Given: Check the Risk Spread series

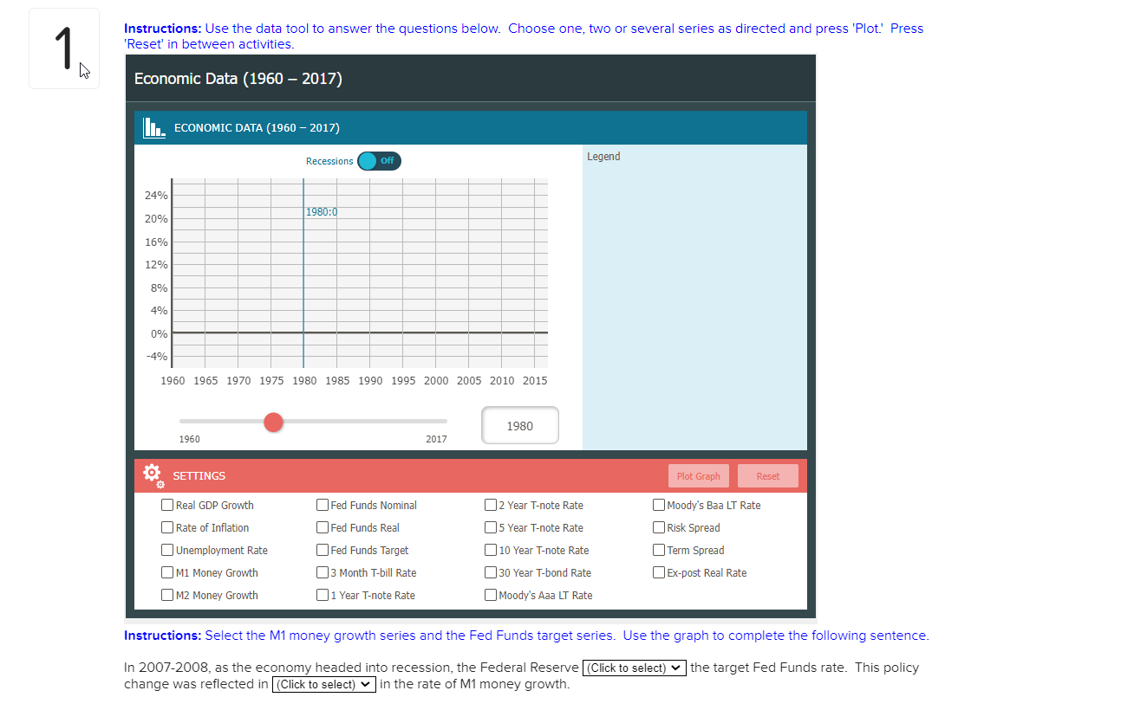Looking at the screenshot, I should 658,526.
